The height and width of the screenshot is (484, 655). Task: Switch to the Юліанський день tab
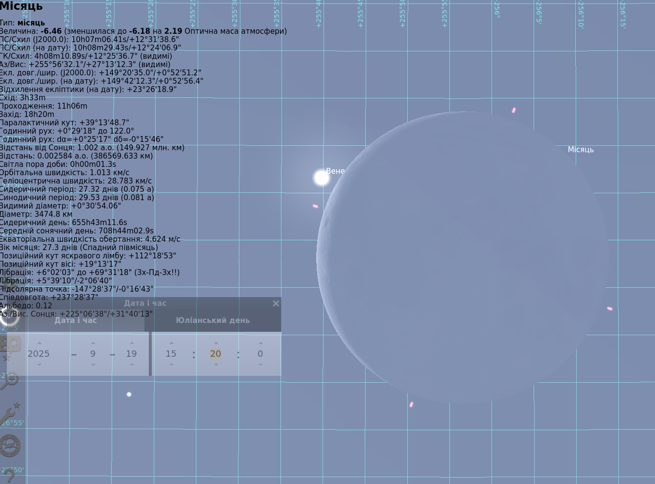click(213, 321)
